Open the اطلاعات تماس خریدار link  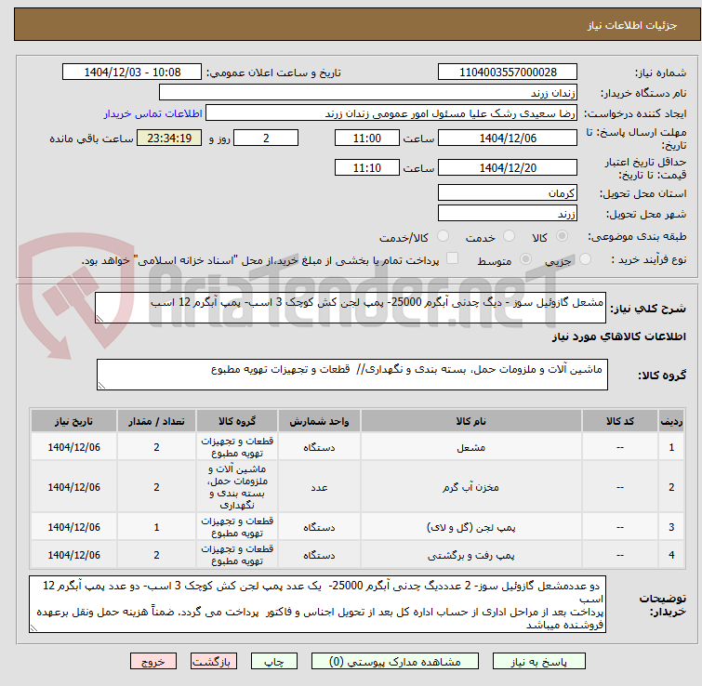click(x=152, y=113)
